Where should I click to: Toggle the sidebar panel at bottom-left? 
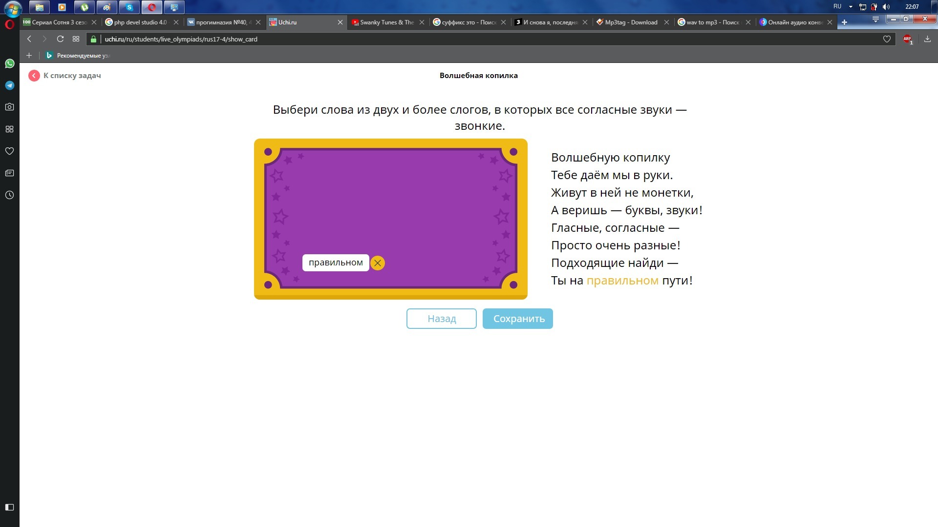pos(9,507)
